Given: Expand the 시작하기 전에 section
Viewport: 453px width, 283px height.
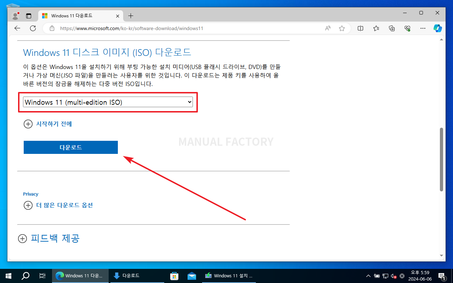Looking at the screenshot, I should pos(48,124).
